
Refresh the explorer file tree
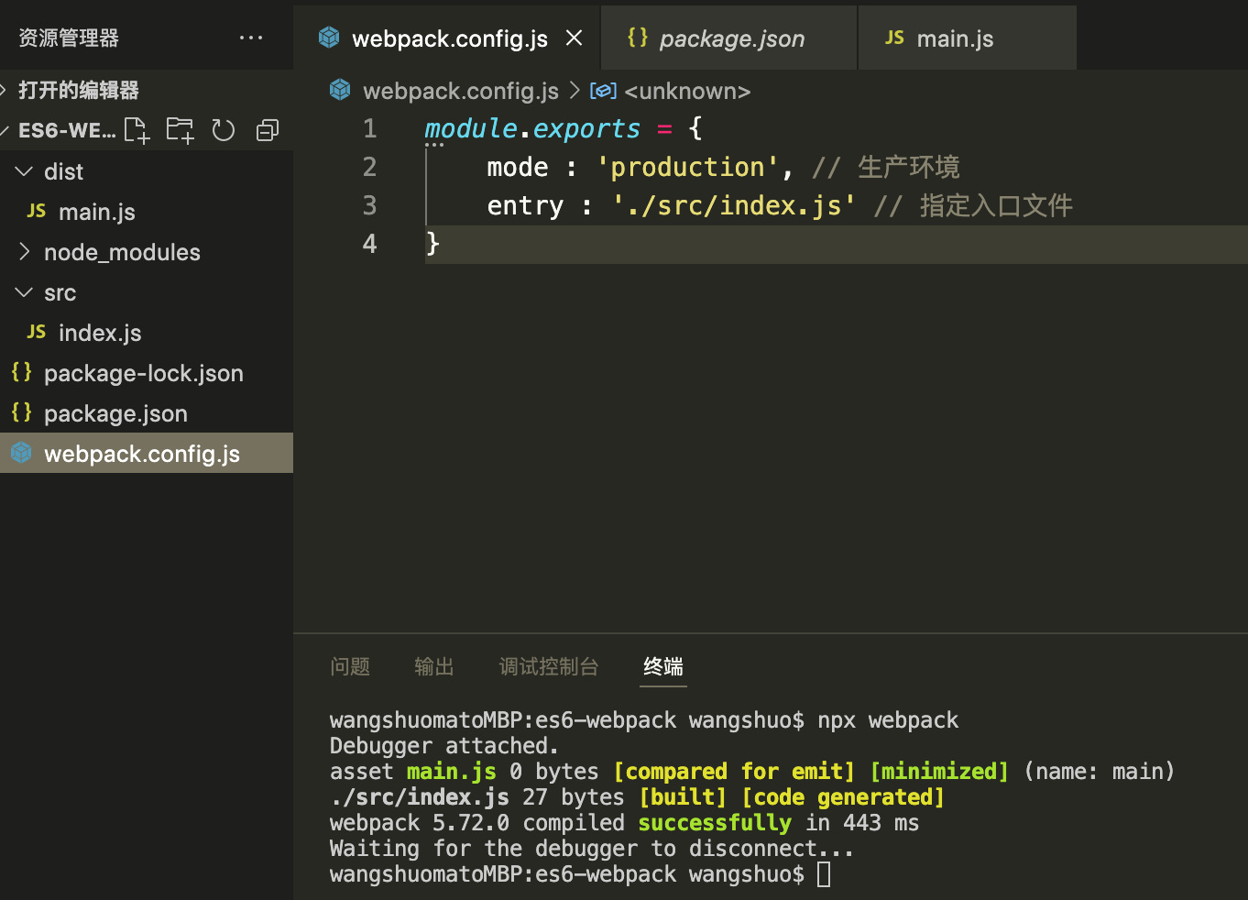pos(224,130)
